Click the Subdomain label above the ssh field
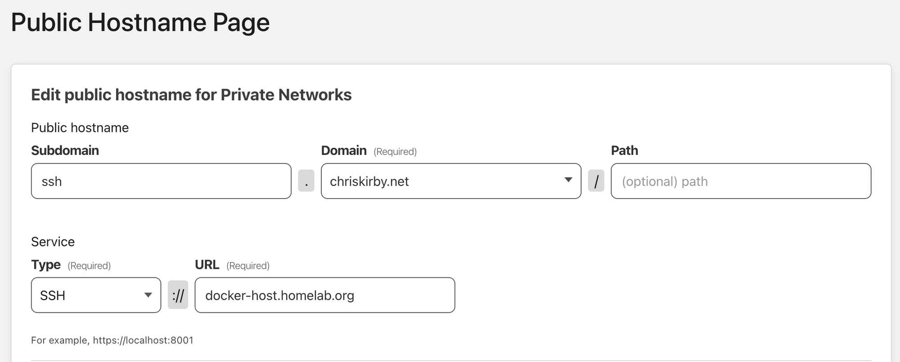This screenshot has height=362, width=900. (65, 150)
